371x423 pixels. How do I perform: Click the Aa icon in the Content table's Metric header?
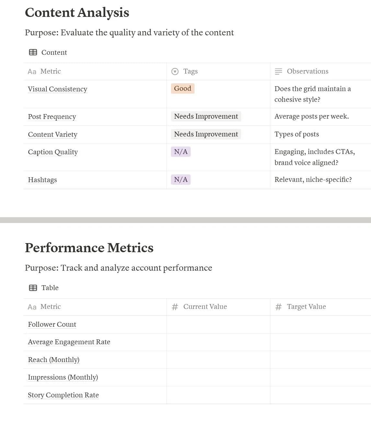[32, 71]
